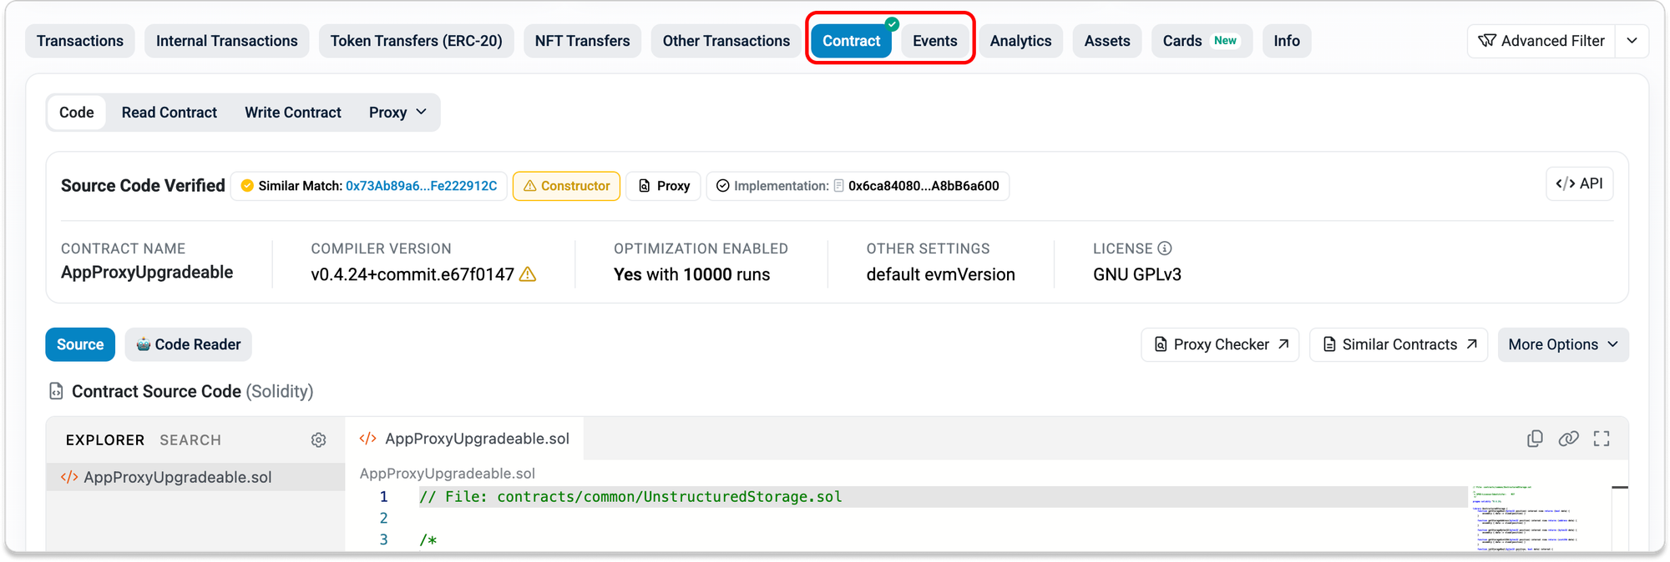The image size is (1670, 562).
Task: Open the Read Contract tab
Action: [170, 113]
